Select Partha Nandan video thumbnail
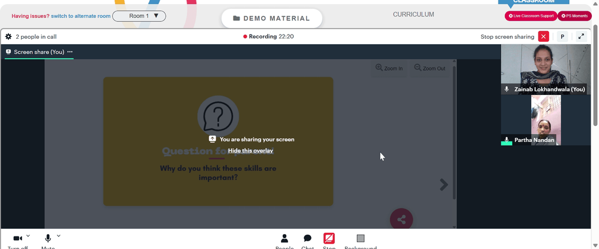599x249 pixels. click(546, 120)
